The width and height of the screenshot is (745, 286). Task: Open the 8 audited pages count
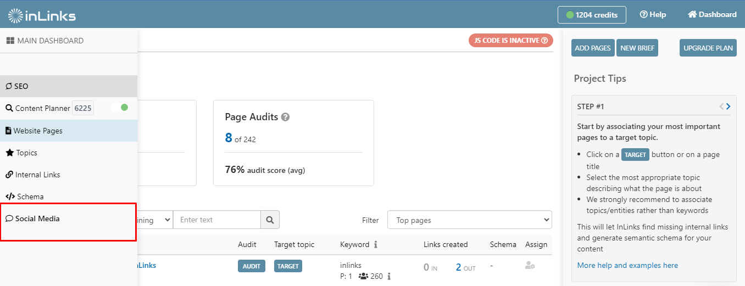coord(229,137)
